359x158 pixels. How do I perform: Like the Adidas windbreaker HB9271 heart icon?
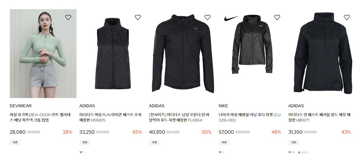click(x=347, y=17)
